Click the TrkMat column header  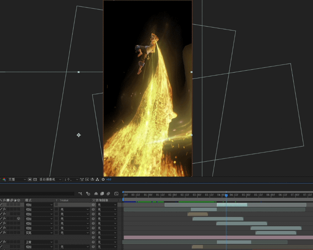coord(64,200)
